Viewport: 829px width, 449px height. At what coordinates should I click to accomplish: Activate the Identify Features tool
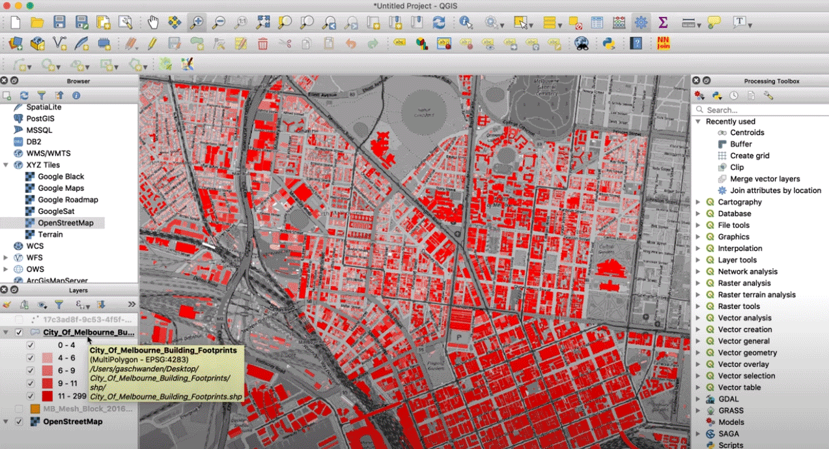(466, 23)
